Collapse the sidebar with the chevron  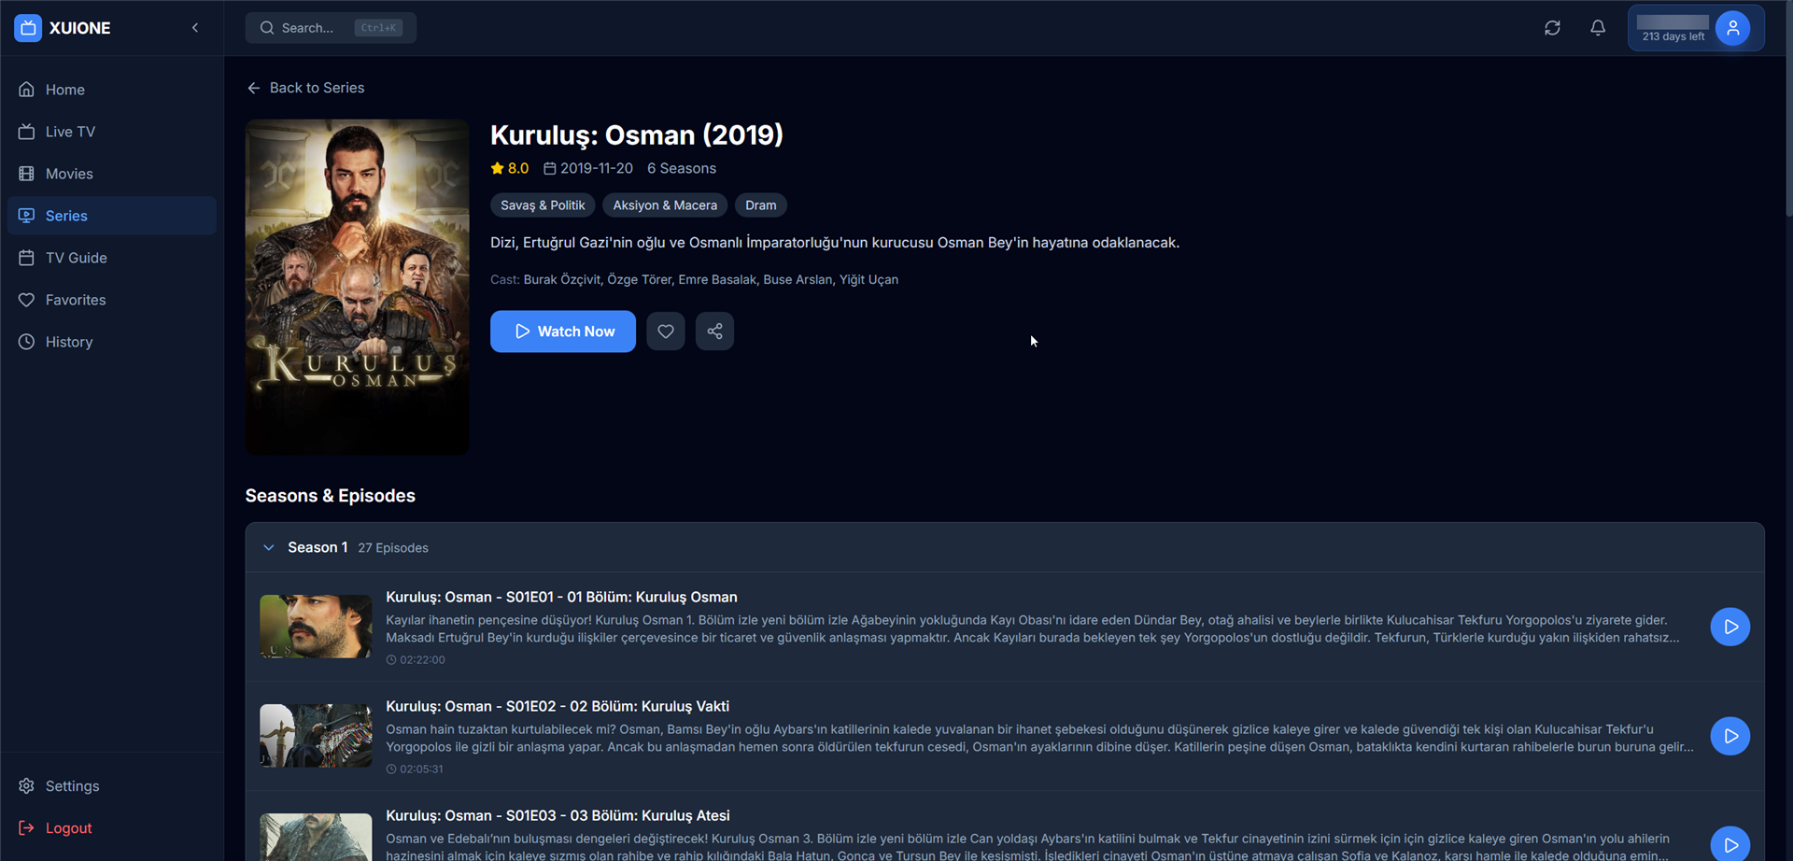pos(195,28)
